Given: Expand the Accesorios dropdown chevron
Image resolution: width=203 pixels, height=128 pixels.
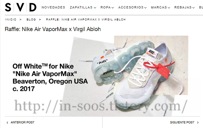Looking at the screenshot, I should 145,8.
